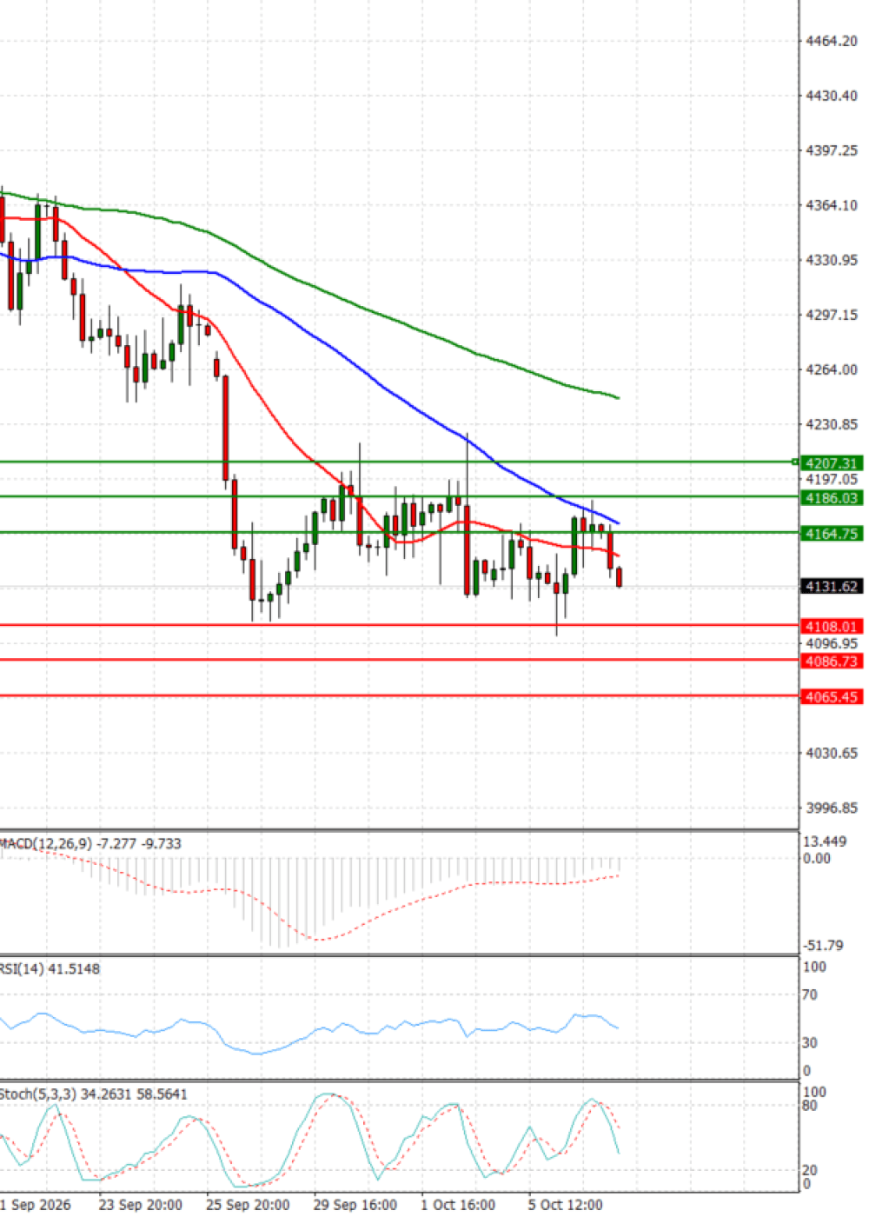This screenshot has height=1217, width=869.
Task: Select the 4264.00 price axis value
Action: [x=832, y=369]
